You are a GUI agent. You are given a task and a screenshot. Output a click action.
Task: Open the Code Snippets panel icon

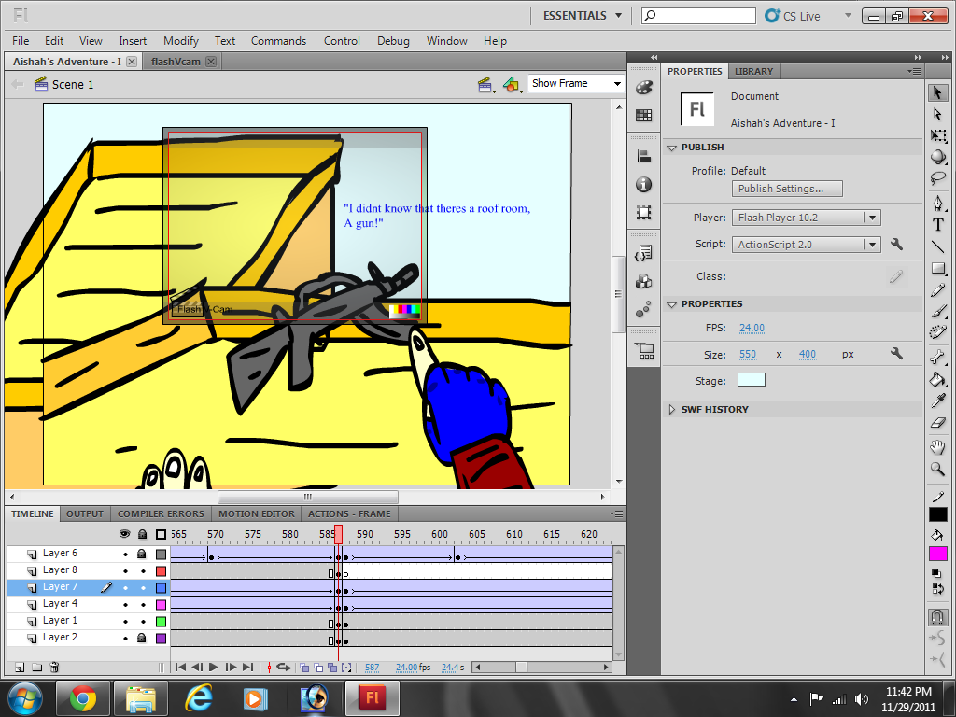coord(644,254)
